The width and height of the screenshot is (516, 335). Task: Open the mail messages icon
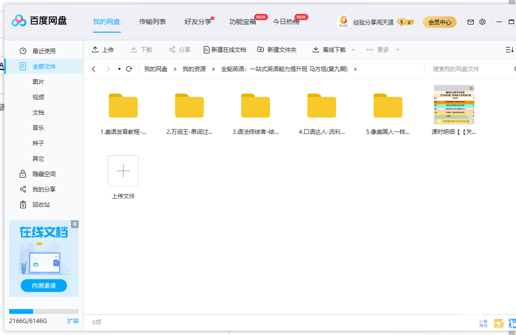click(x=470, y=22)
